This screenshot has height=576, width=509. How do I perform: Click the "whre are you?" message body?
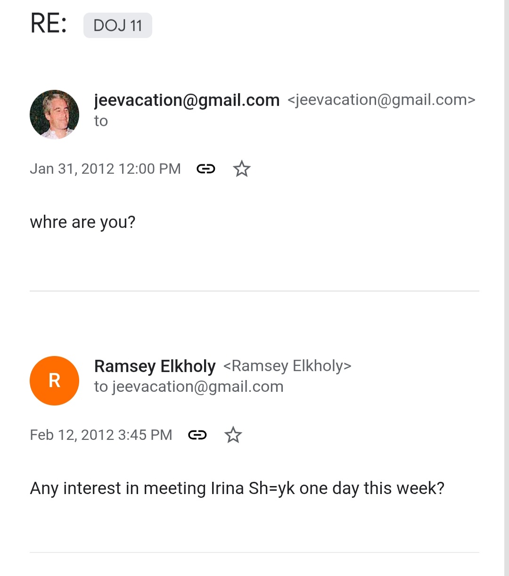click(82, 222)
